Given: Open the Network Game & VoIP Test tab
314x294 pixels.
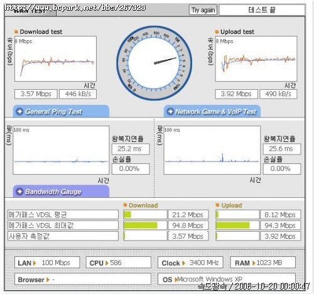Looking at the screenshot, I should tap(212, 111).
